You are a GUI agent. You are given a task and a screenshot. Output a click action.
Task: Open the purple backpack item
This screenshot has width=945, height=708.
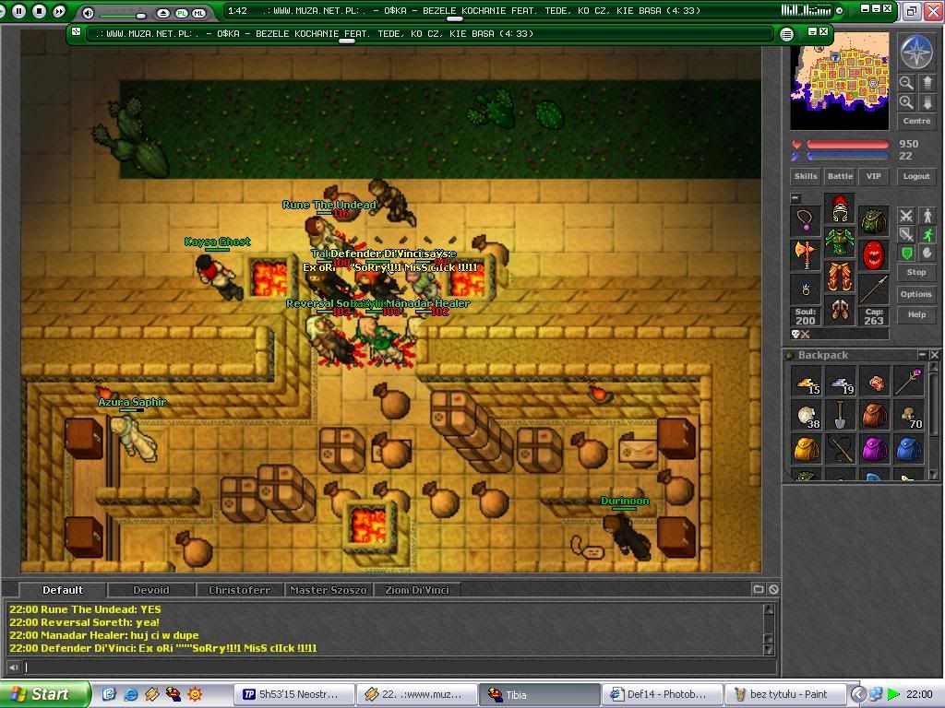coord(875,449)
